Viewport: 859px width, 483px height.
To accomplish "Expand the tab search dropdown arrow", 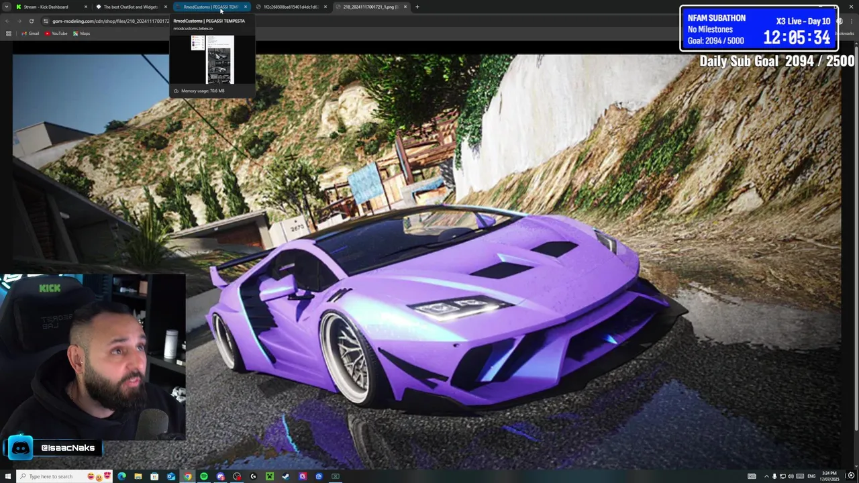I will tap(7, 7).
